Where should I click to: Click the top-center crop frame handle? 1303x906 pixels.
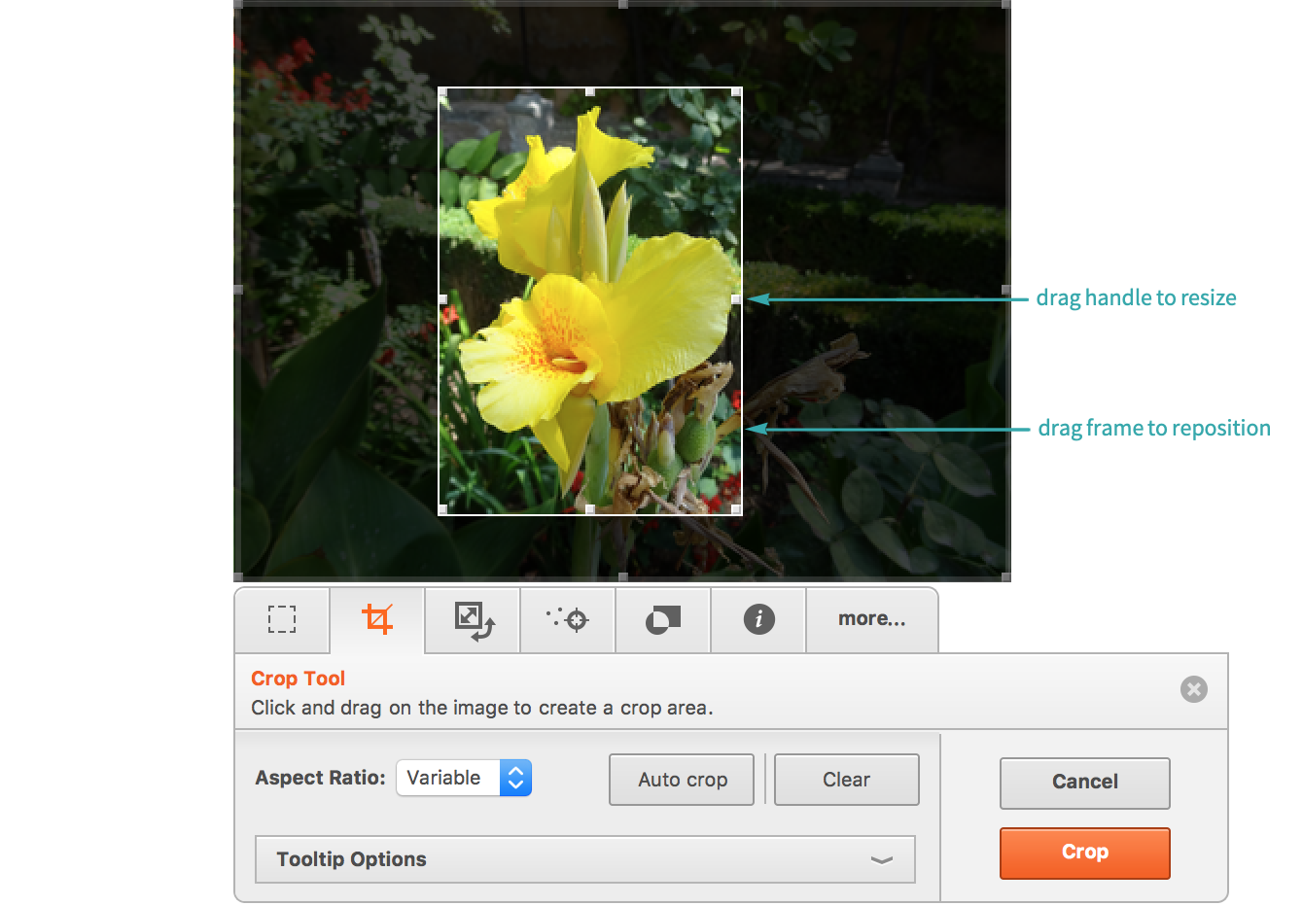click(x=590, y=91)
